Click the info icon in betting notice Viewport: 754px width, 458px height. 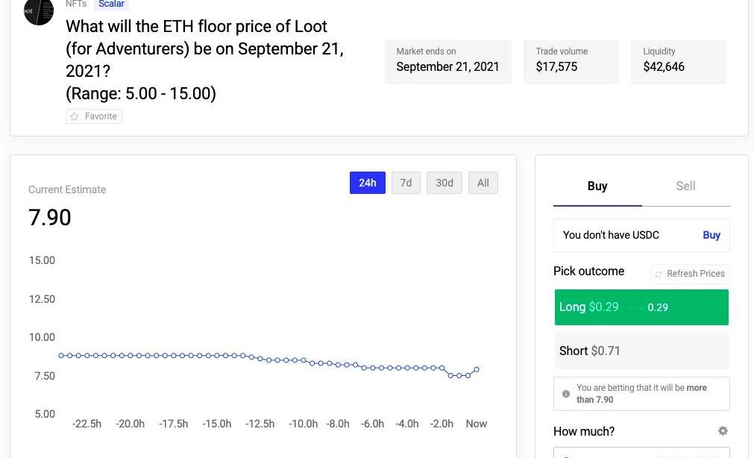click(566, 394)
